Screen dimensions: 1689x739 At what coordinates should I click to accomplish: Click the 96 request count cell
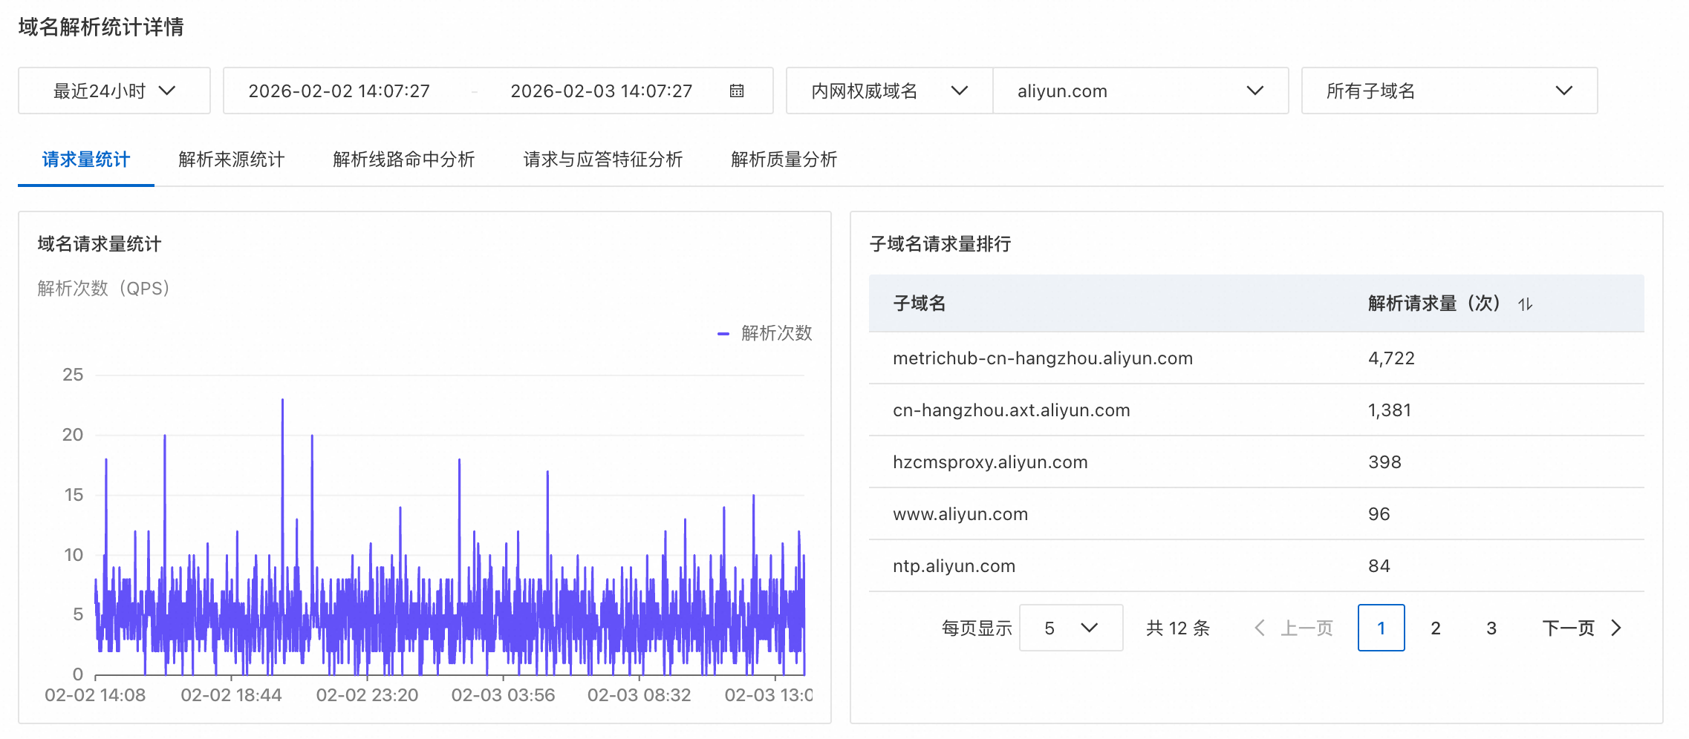click(x=1379, y=514)
